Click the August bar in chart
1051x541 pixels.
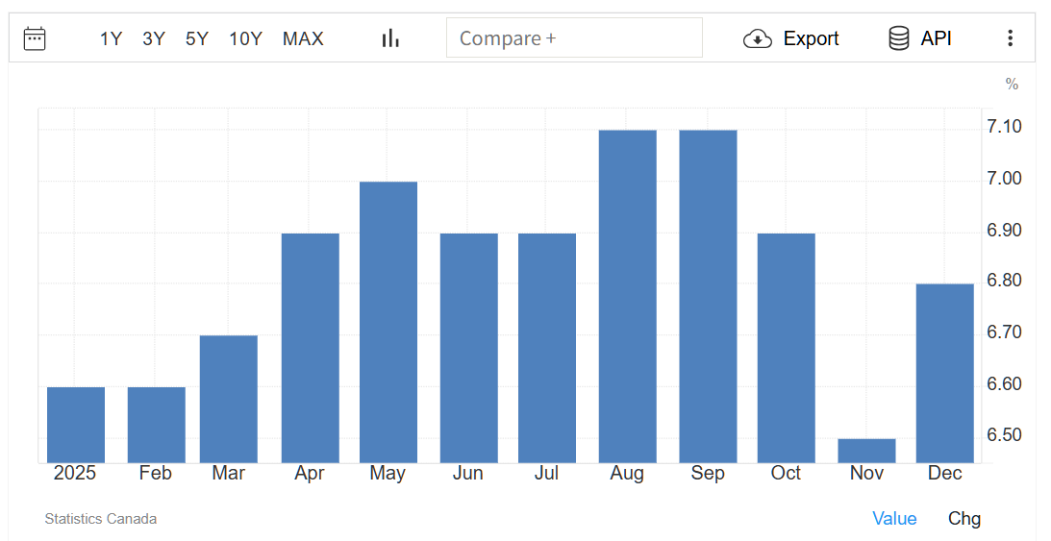tap(627, 296)
